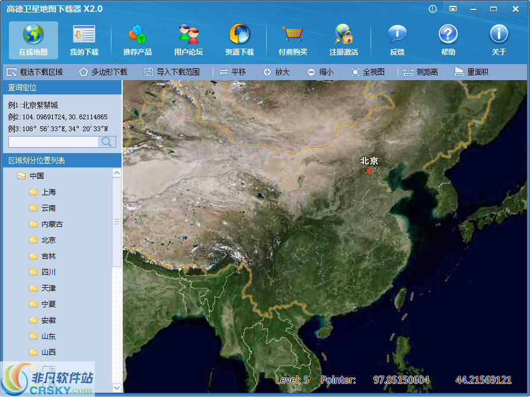530x397 pixels.
Task: Choose 导入下载范围 import range
Action: pyautogui.click(x=172, y=72)
